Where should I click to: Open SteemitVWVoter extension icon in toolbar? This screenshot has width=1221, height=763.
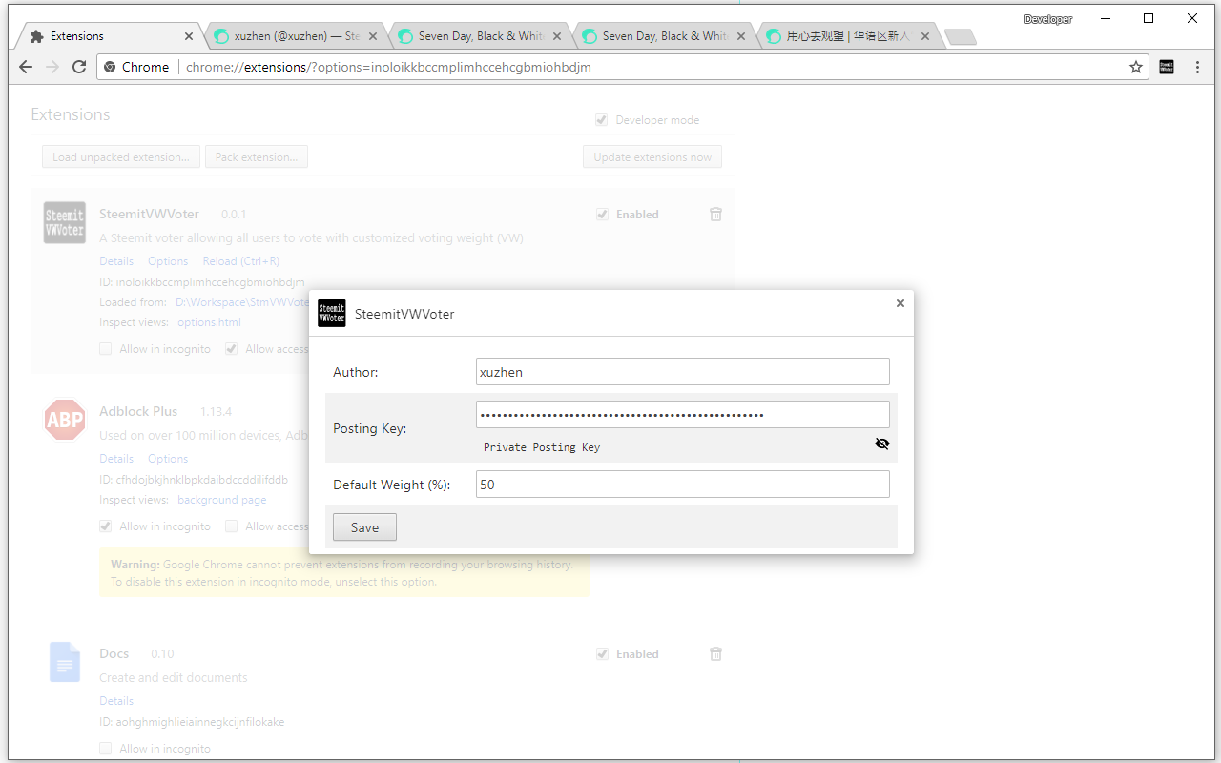[1167, 67]
